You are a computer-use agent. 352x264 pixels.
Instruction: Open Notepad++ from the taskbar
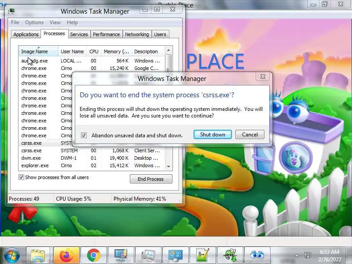[202, 255]
